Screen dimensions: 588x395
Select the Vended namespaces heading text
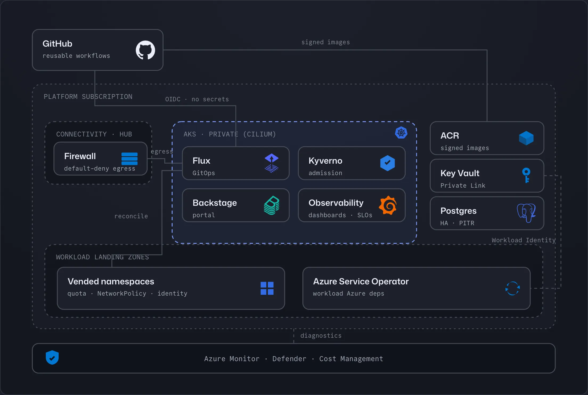pyautogui.click(x=111, y=281)
